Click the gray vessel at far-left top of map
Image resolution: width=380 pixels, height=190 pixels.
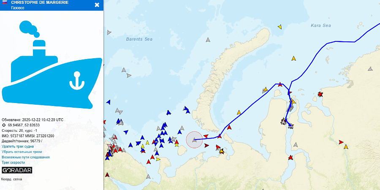click(109, 32)
